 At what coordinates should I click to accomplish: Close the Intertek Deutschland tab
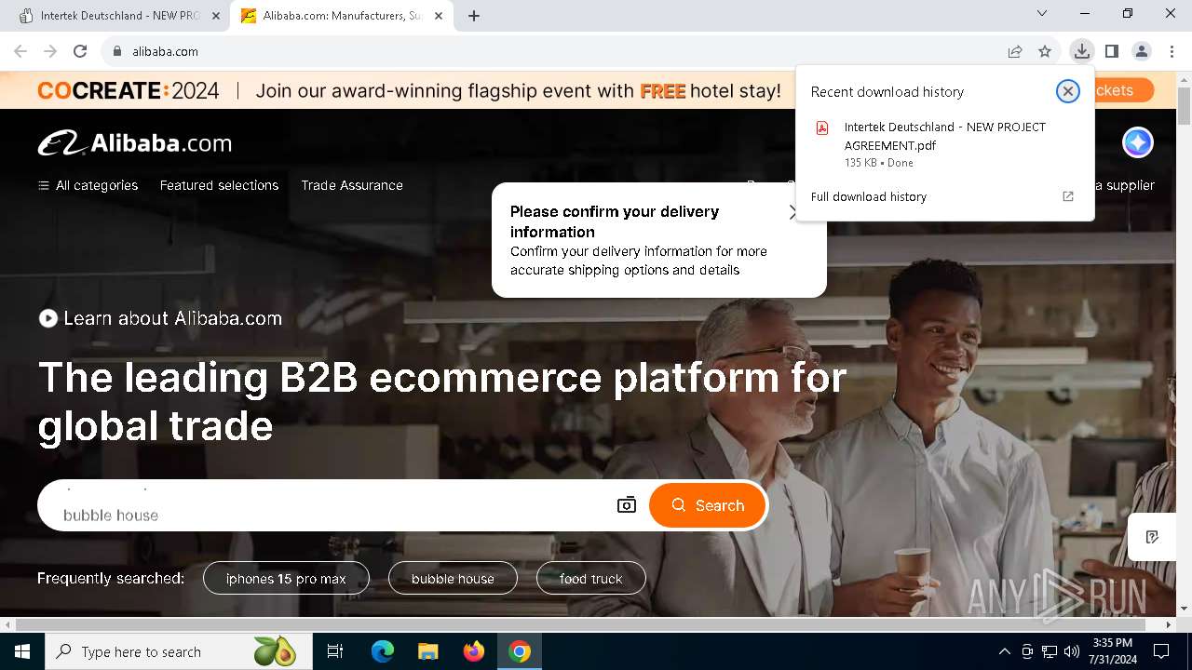215,16
